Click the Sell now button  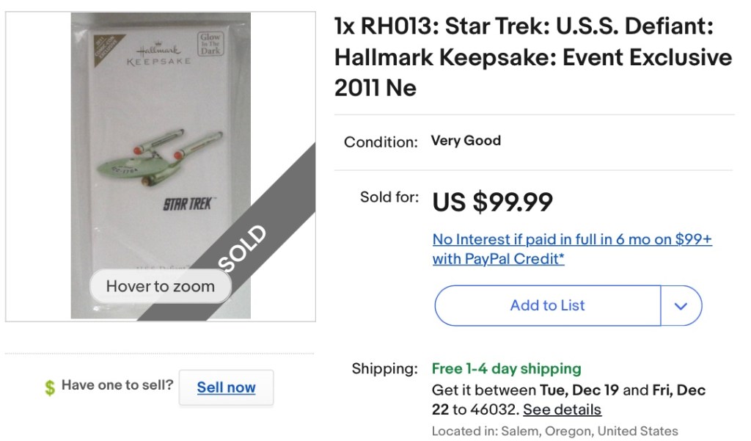[226, 387]
